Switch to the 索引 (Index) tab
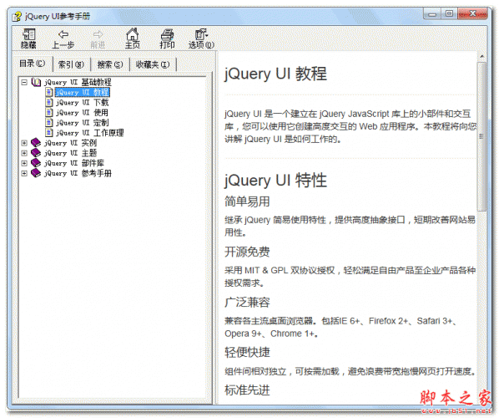Screen dimensions: 499x418 tap(71, 64)
